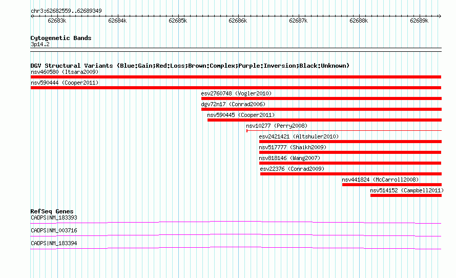Click the magenta line under CADPS|NM_183393
Viewport: 456px width, 278px height.
(236, 223)
